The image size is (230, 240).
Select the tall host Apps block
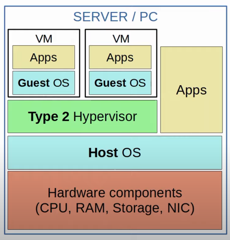192,89
